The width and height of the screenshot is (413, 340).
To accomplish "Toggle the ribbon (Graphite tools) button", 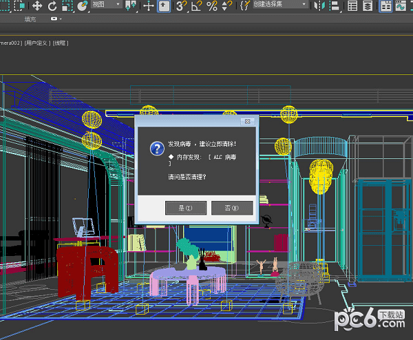I will click(x=385, y=6).
